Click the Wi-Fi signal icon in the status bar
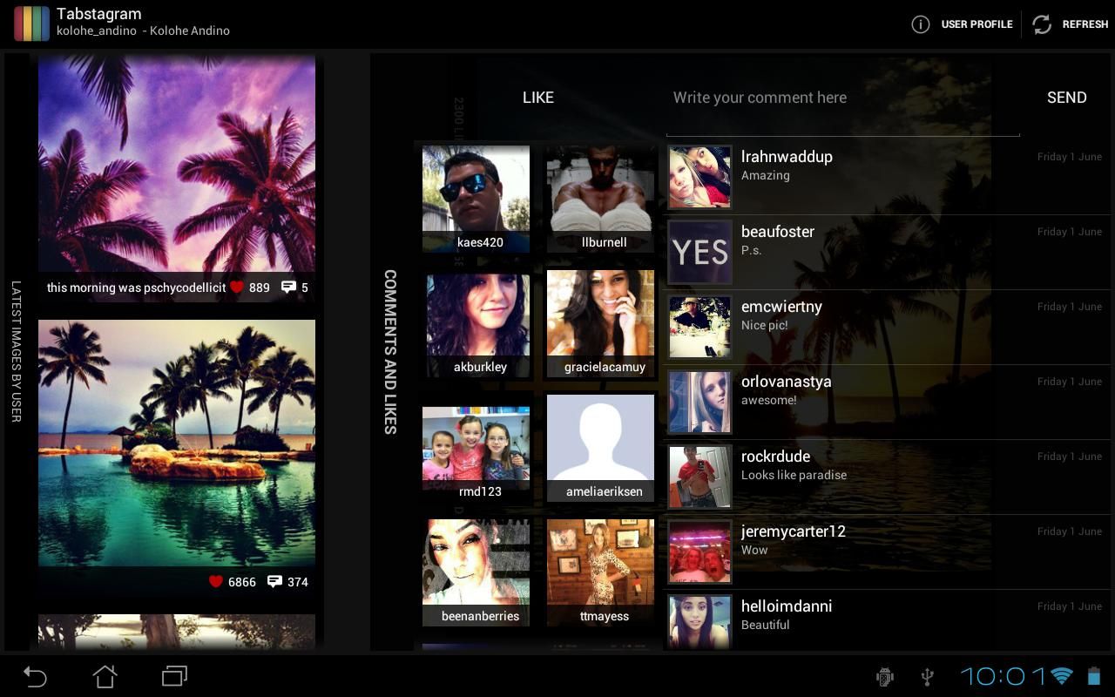The height and width of the screenshot is (697, 1115). pyautogui.click(x=1060, y=676)
